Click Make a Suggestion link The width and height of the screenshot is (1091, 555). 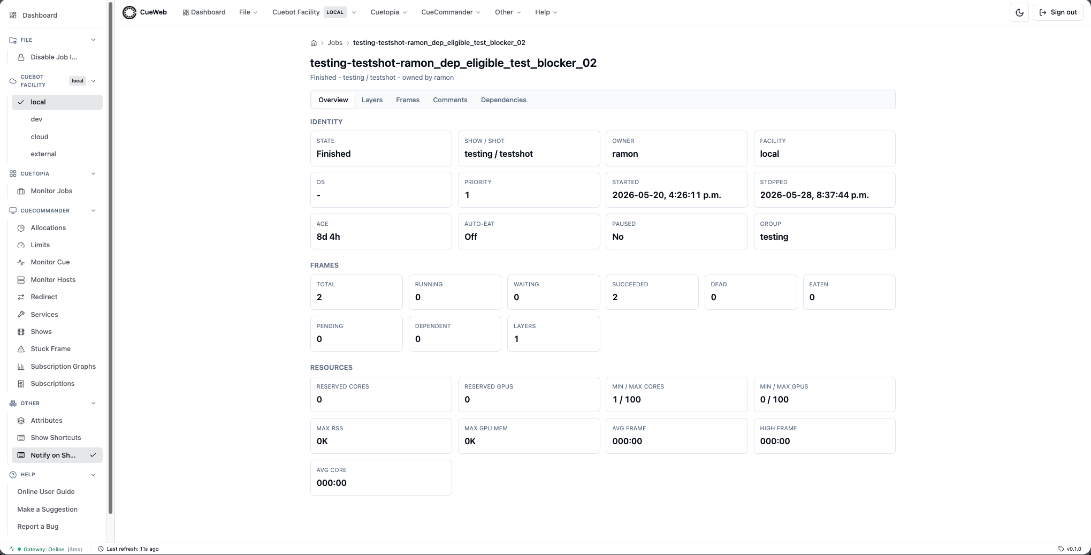47,510
